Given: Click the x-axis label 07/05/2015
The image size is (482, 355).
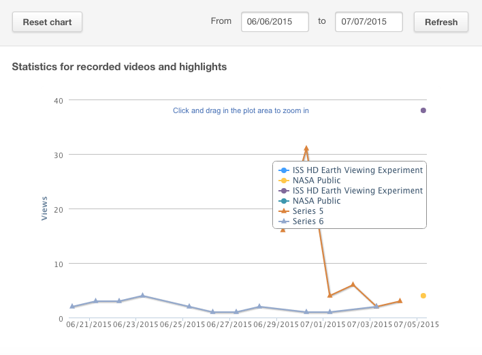Looking at the screenshot, I should [416, 324].
